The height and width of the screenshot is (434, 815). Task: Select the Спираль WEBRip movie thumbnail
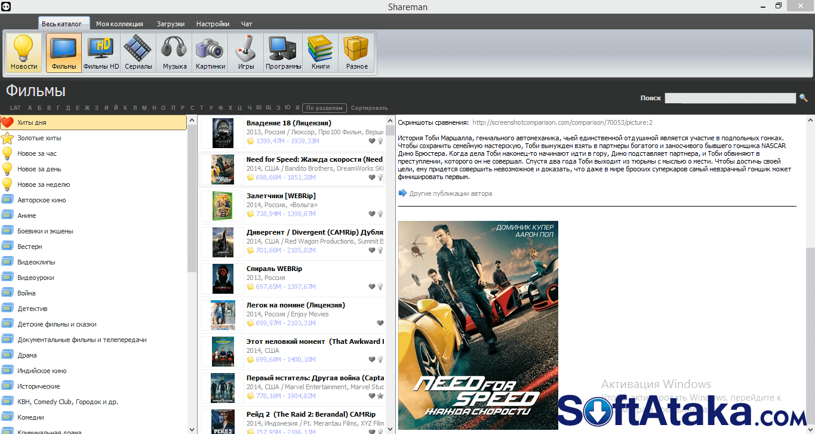[x=223, y=279]
